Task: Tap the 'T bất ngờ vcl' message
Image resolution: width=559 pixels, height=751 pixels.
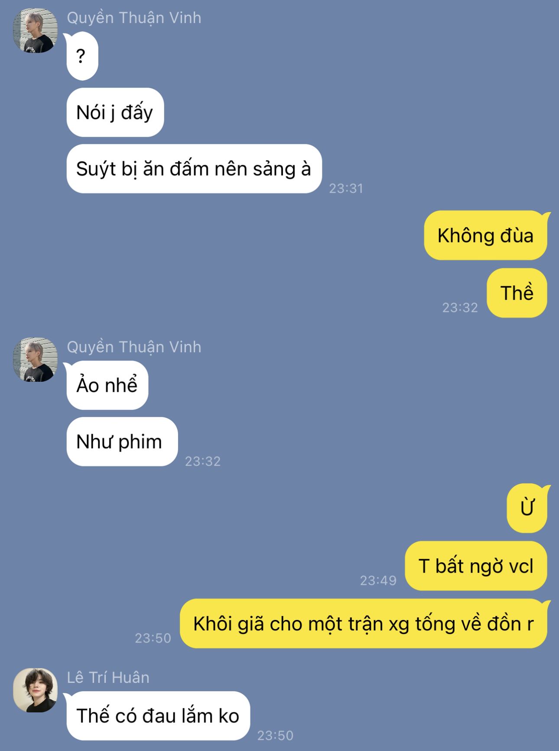Action: pos(476,566)
